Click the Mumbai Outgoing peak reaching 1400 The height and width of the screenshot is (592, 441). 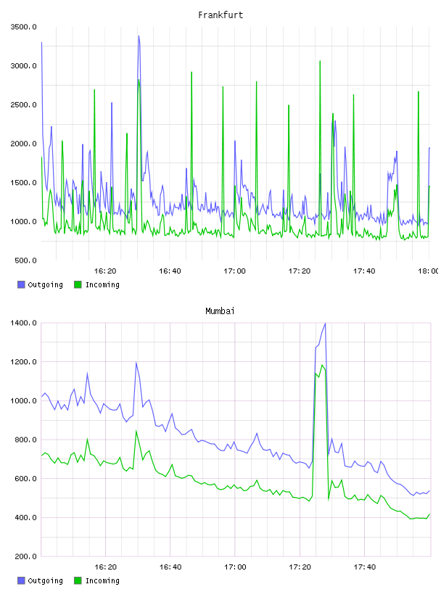[325, 324]
